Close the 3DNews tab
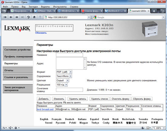The height and width of the screenshot is (131, 167). click(x=54, y=11)
